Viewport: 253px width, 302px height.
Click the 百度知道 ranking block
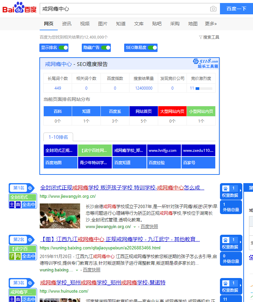click(x=130, y=163)
